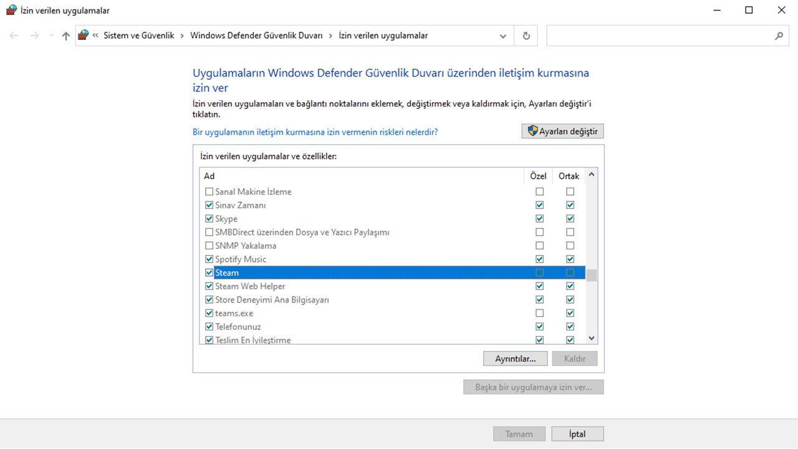Click the search magnifier icon
This screenshot has height=449, width=798.
pos(779,36)
